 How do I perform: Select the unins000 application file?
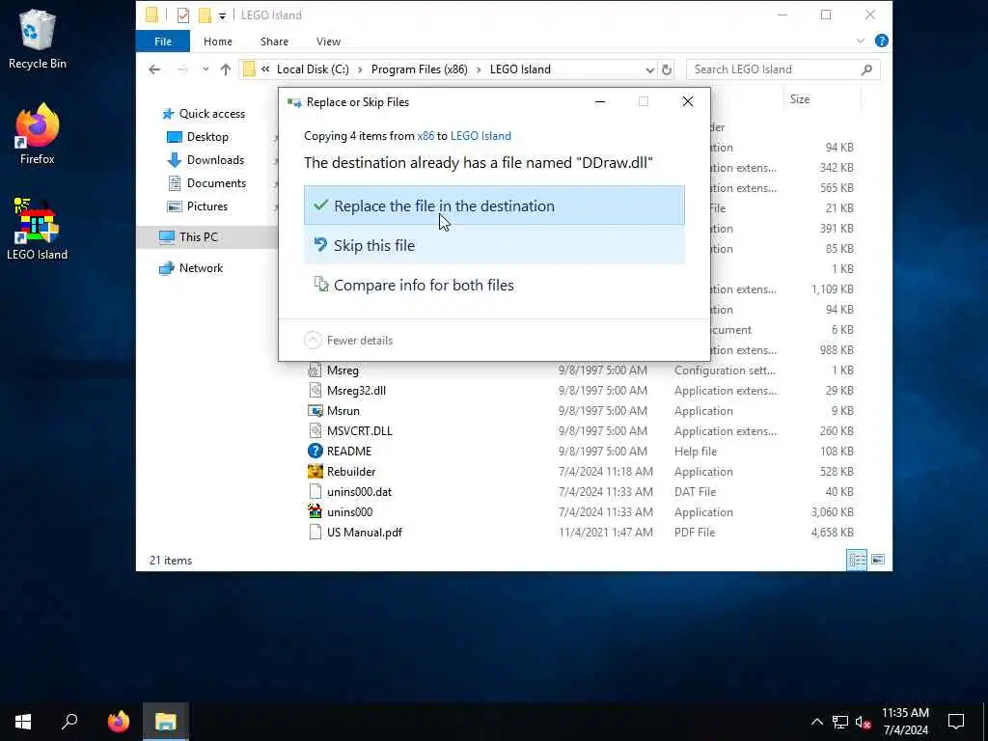coord(349,511)
